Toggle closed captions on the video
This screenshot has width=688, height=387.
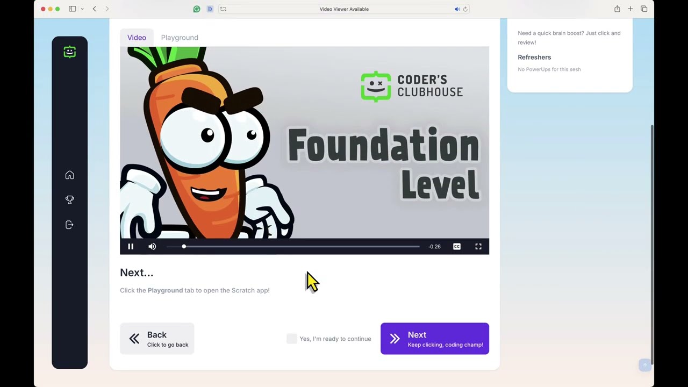457,246
